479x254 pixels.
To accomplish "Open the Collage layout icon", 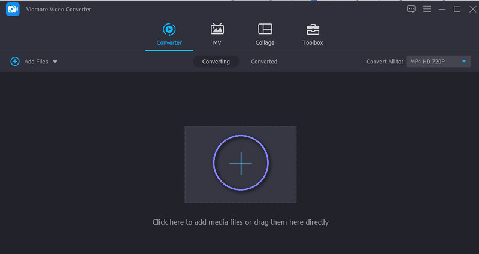I will pyautogui.click(x=265, y=29).
